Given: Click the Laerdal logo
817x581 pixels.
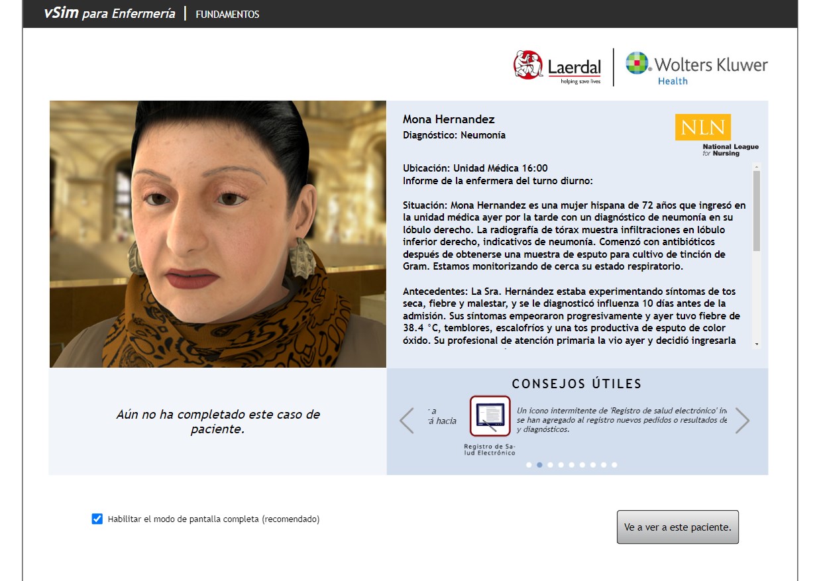Looking at the screenshot, I should coord(557,67).
